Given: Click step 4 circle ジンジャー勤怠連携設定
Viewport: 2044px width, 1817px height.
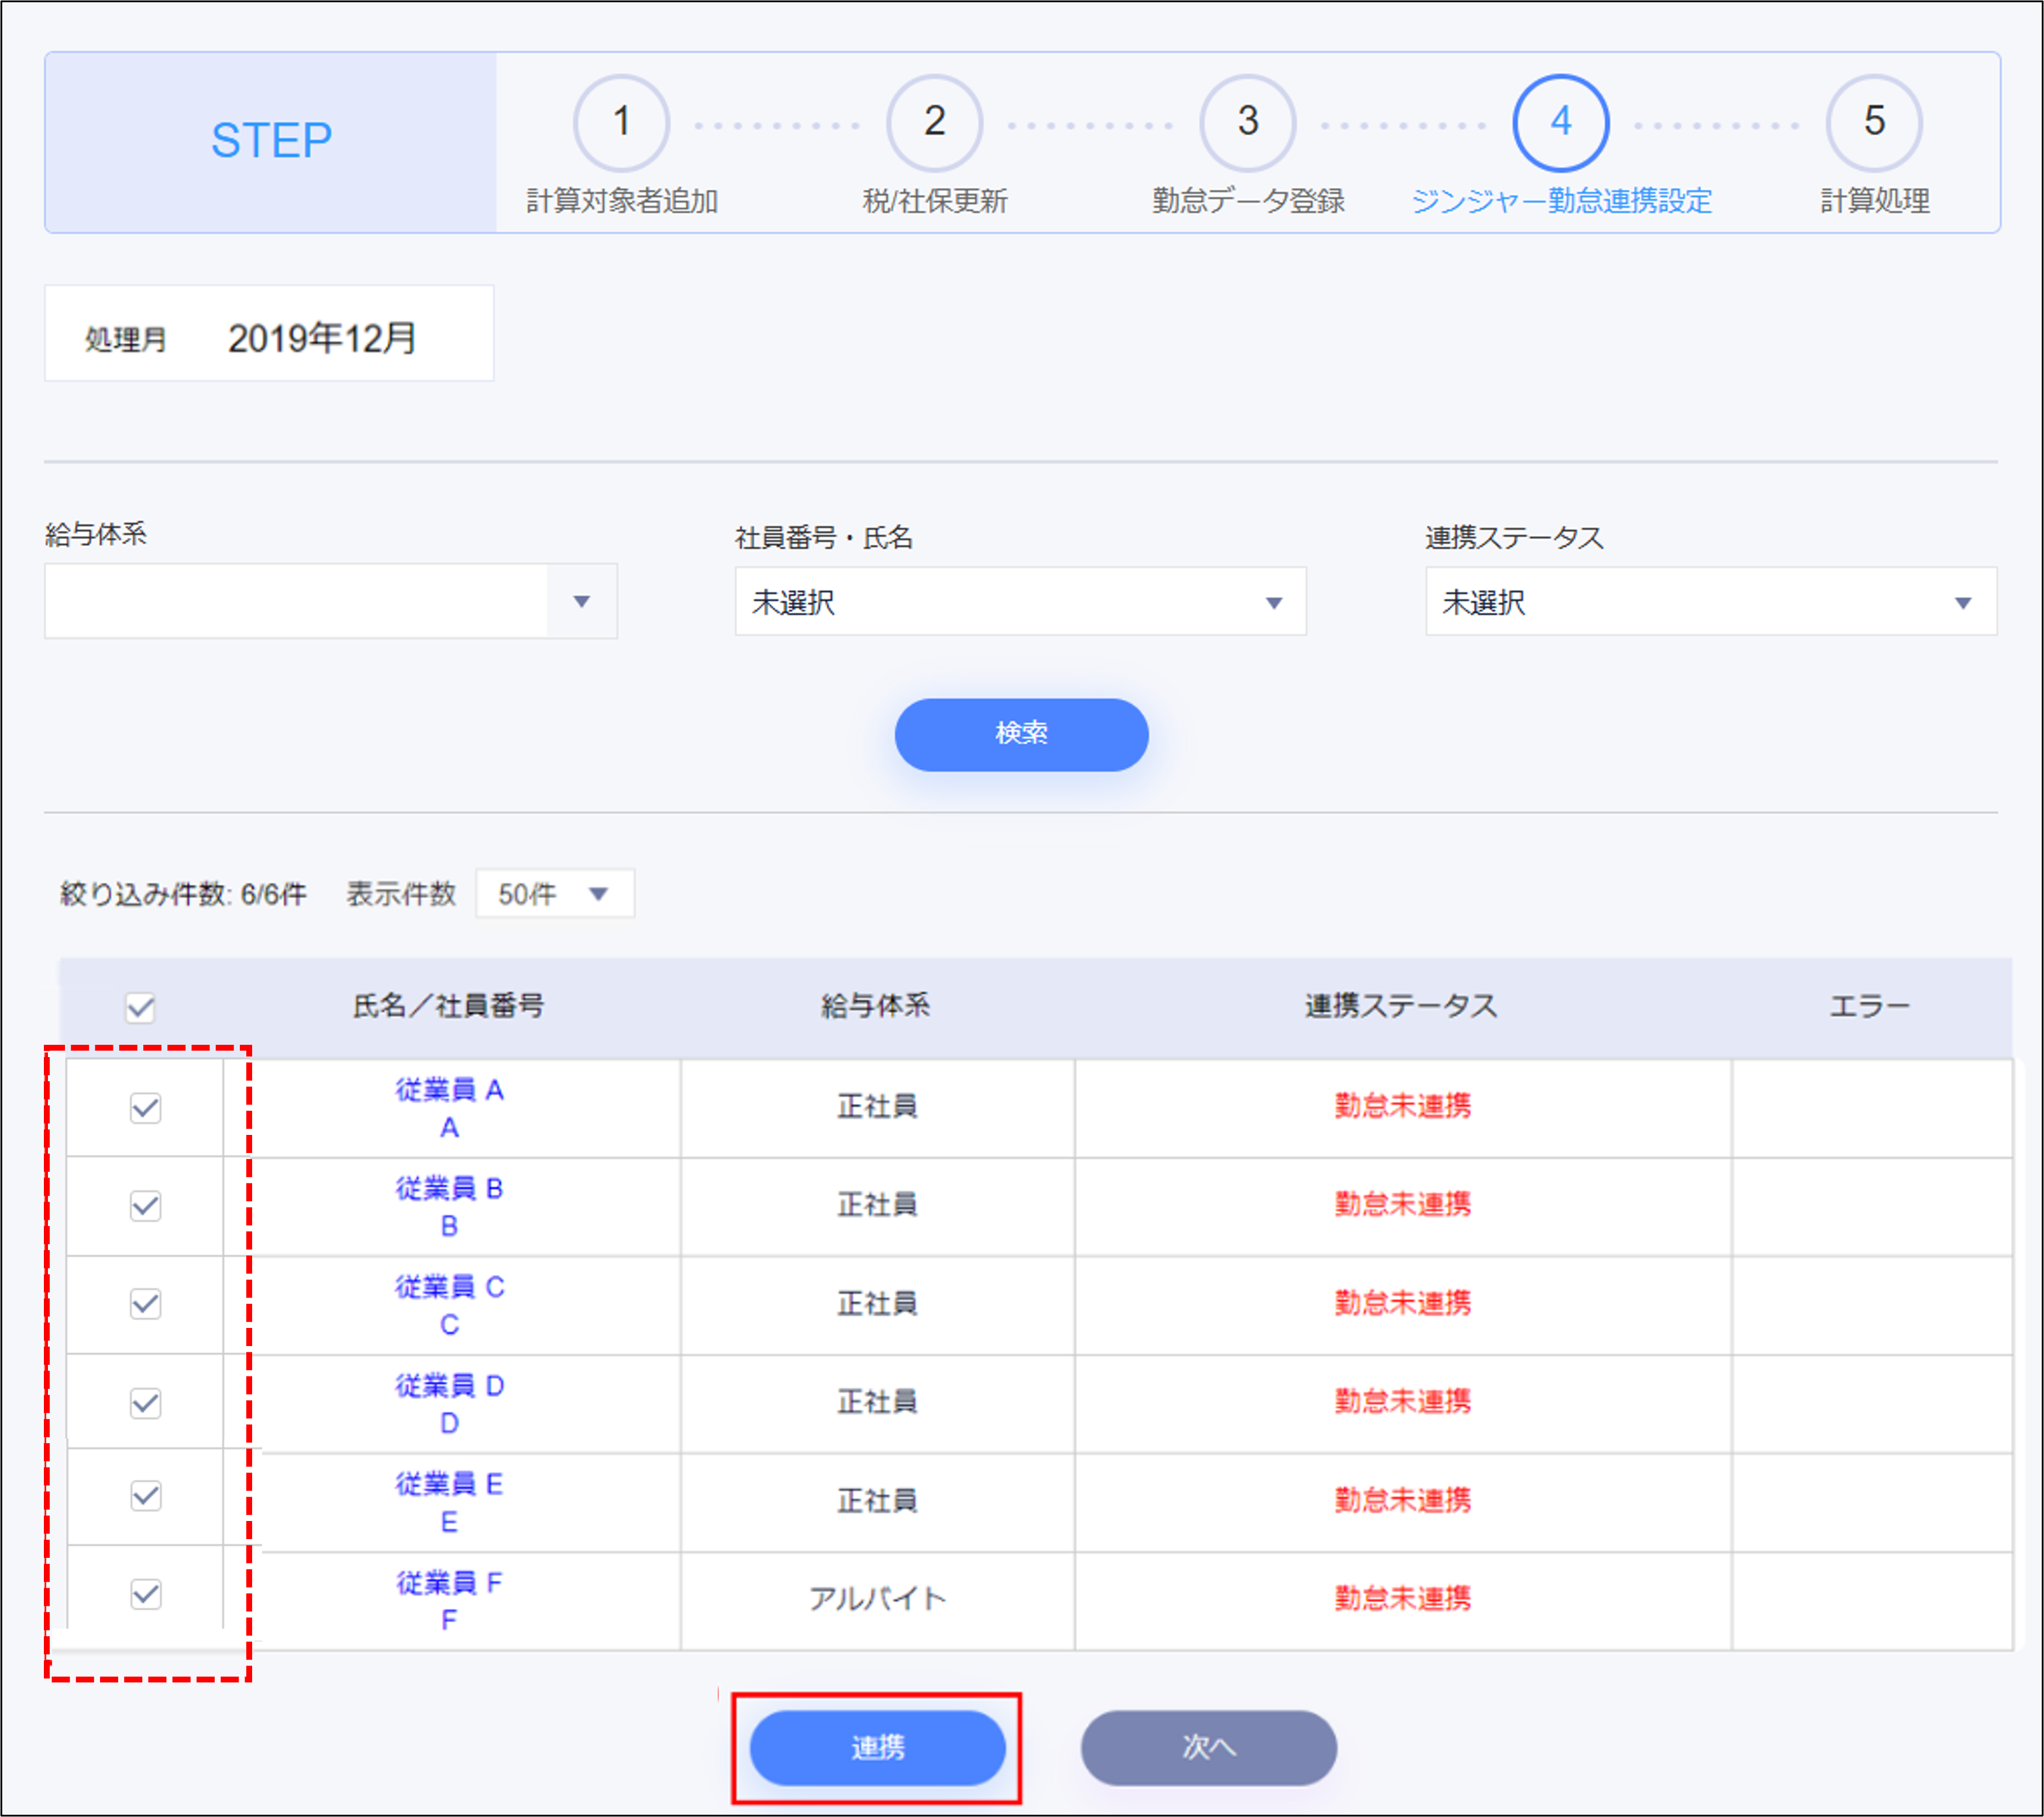Looking at the screenshot, I should (x=1560, y=123).
